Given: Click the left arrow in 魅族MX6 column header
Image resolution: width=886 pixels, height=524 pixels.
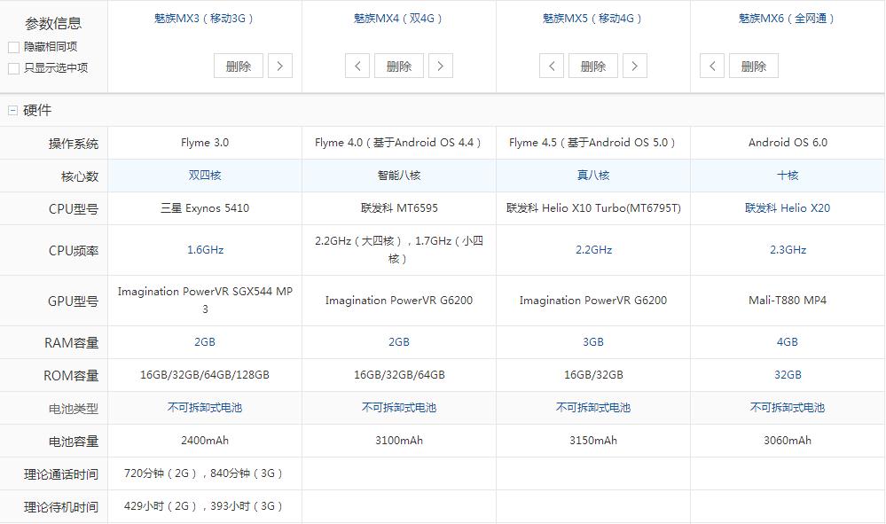Looking at the screenshot, I should (x=711, y=66).
